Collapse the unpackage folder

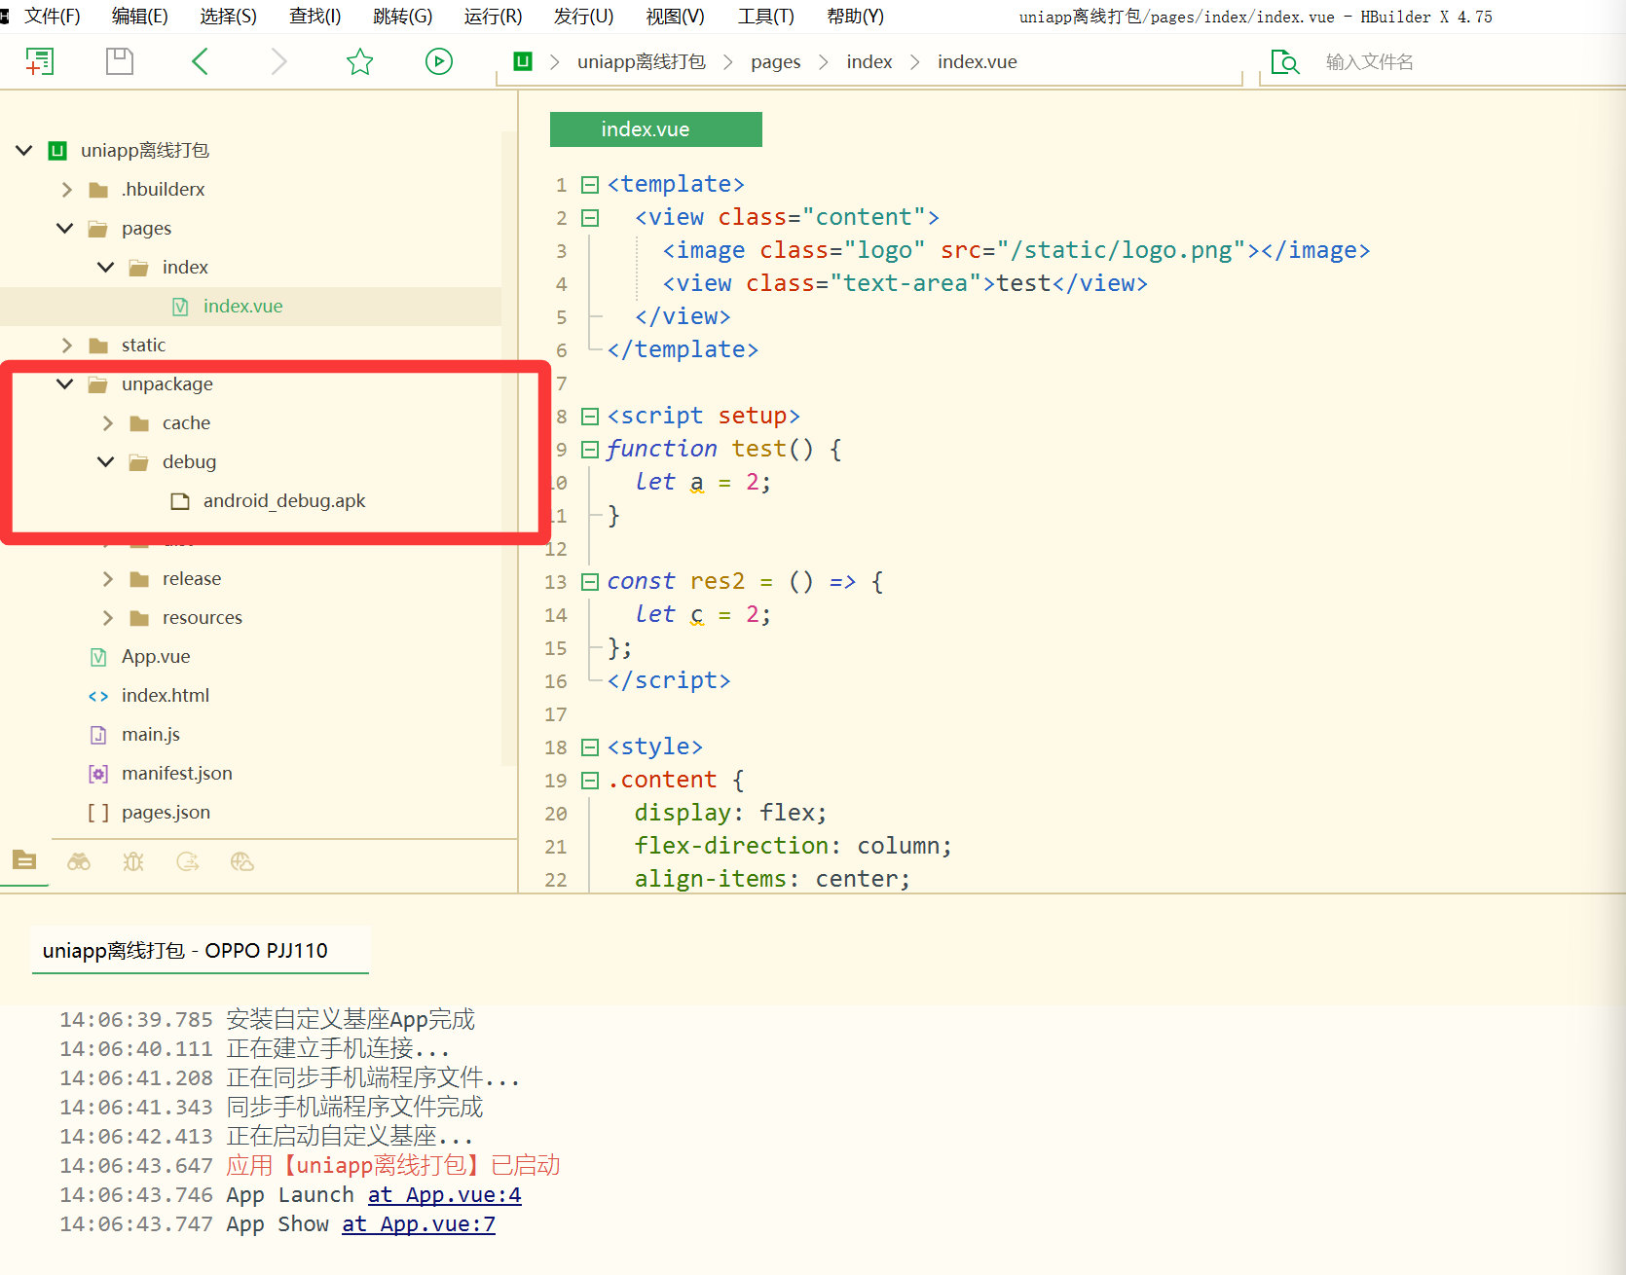(x=65, y=384)
